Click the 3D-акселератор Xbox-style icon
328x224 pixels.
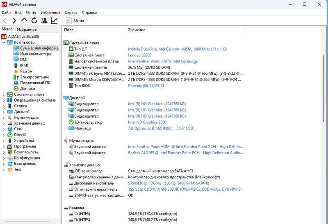pyautogui.click(x=71, y=122)
